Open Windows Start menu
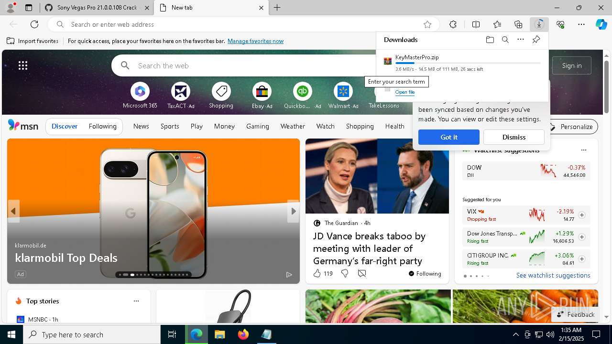 tap(11, 334)
